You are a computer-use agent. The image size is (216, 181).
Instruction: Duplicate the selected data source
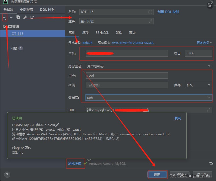click(18, 17)
